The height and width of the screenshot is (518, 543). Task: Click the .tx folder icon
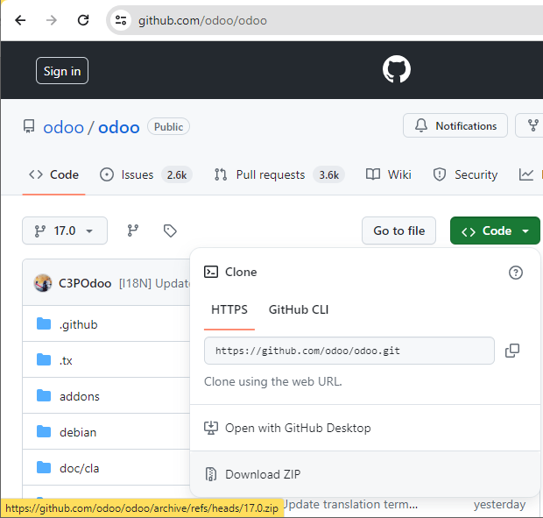pos(44,359)
